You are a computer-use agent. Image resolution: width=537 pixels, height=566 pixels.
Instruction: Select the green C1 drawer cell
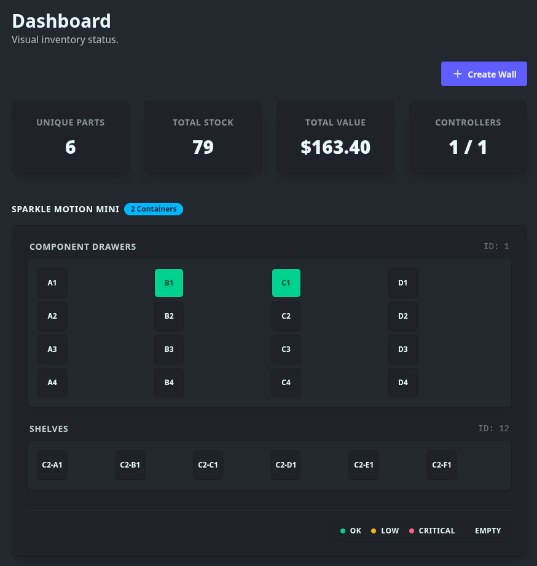coord(286,283)
